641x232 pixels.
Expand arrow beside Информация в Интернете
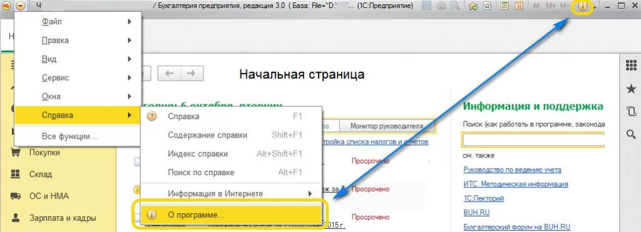pyautogui.click(x=310, y=194)
